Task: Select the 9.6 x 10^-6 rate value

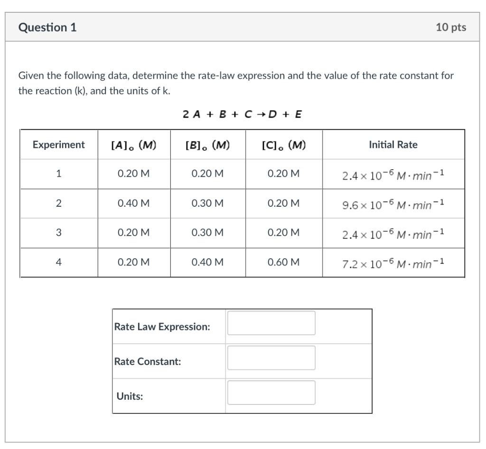Action: [x=393, y=203]
